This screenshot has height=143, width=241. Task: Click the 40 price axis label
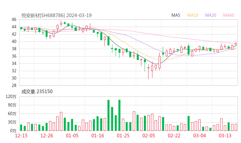pyautogui.click(x=14, y=41)
